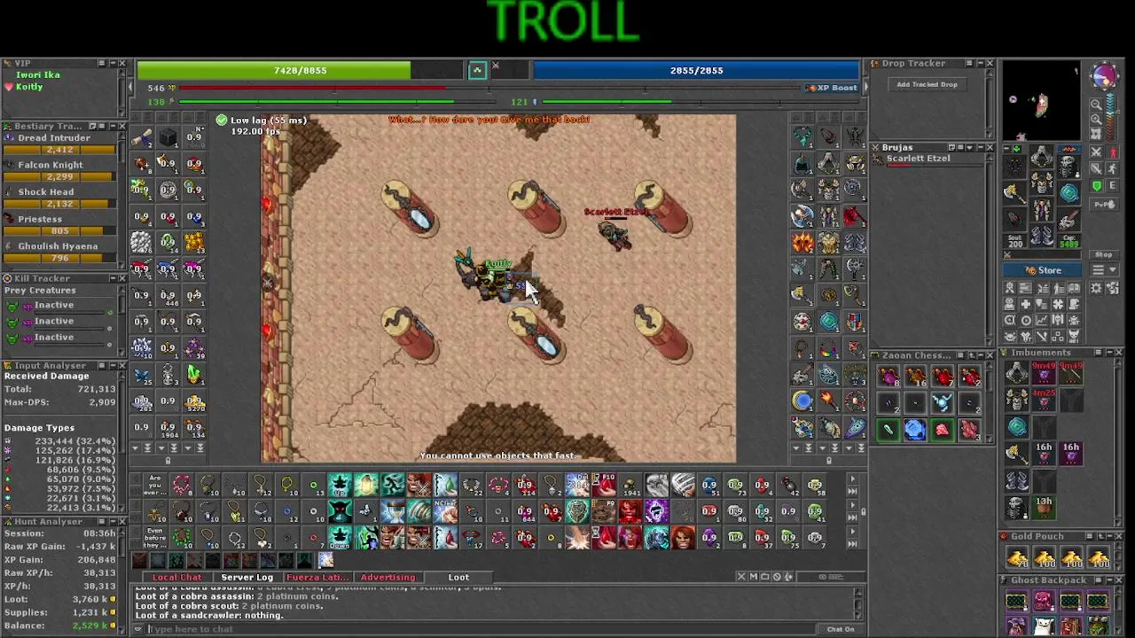The height and width of the screenshot is (638, 1135).
Task: Open the menu dropdown right of Store
Action: click(x=1104, y=269)
